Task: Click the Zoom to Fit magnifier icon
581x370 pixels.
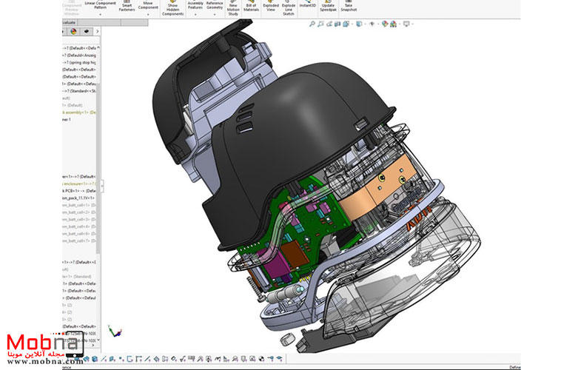Action: click(x=313, y=24)
